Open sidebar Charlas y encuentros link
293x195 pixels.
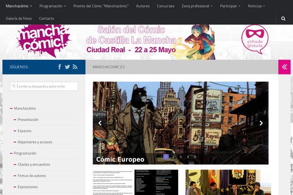(x=34, y=164)
